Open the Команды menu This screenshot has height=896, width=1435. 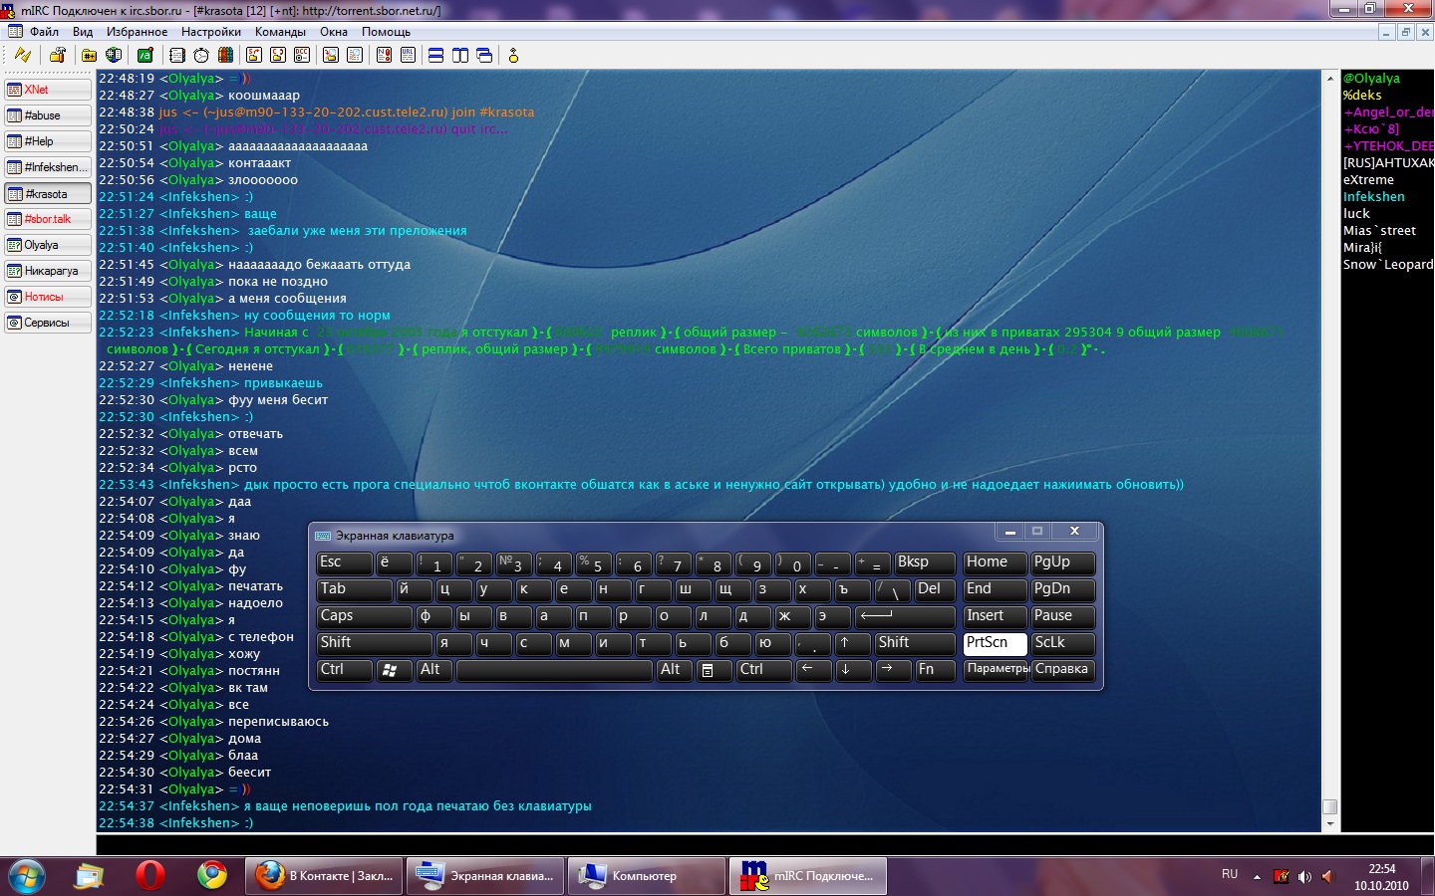click(x=280, y=32)
